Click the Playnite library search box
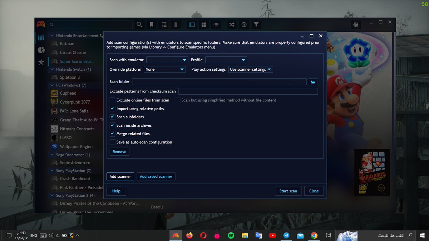The image size is (429, 241). pyautogui.click(x=90, y=25)
